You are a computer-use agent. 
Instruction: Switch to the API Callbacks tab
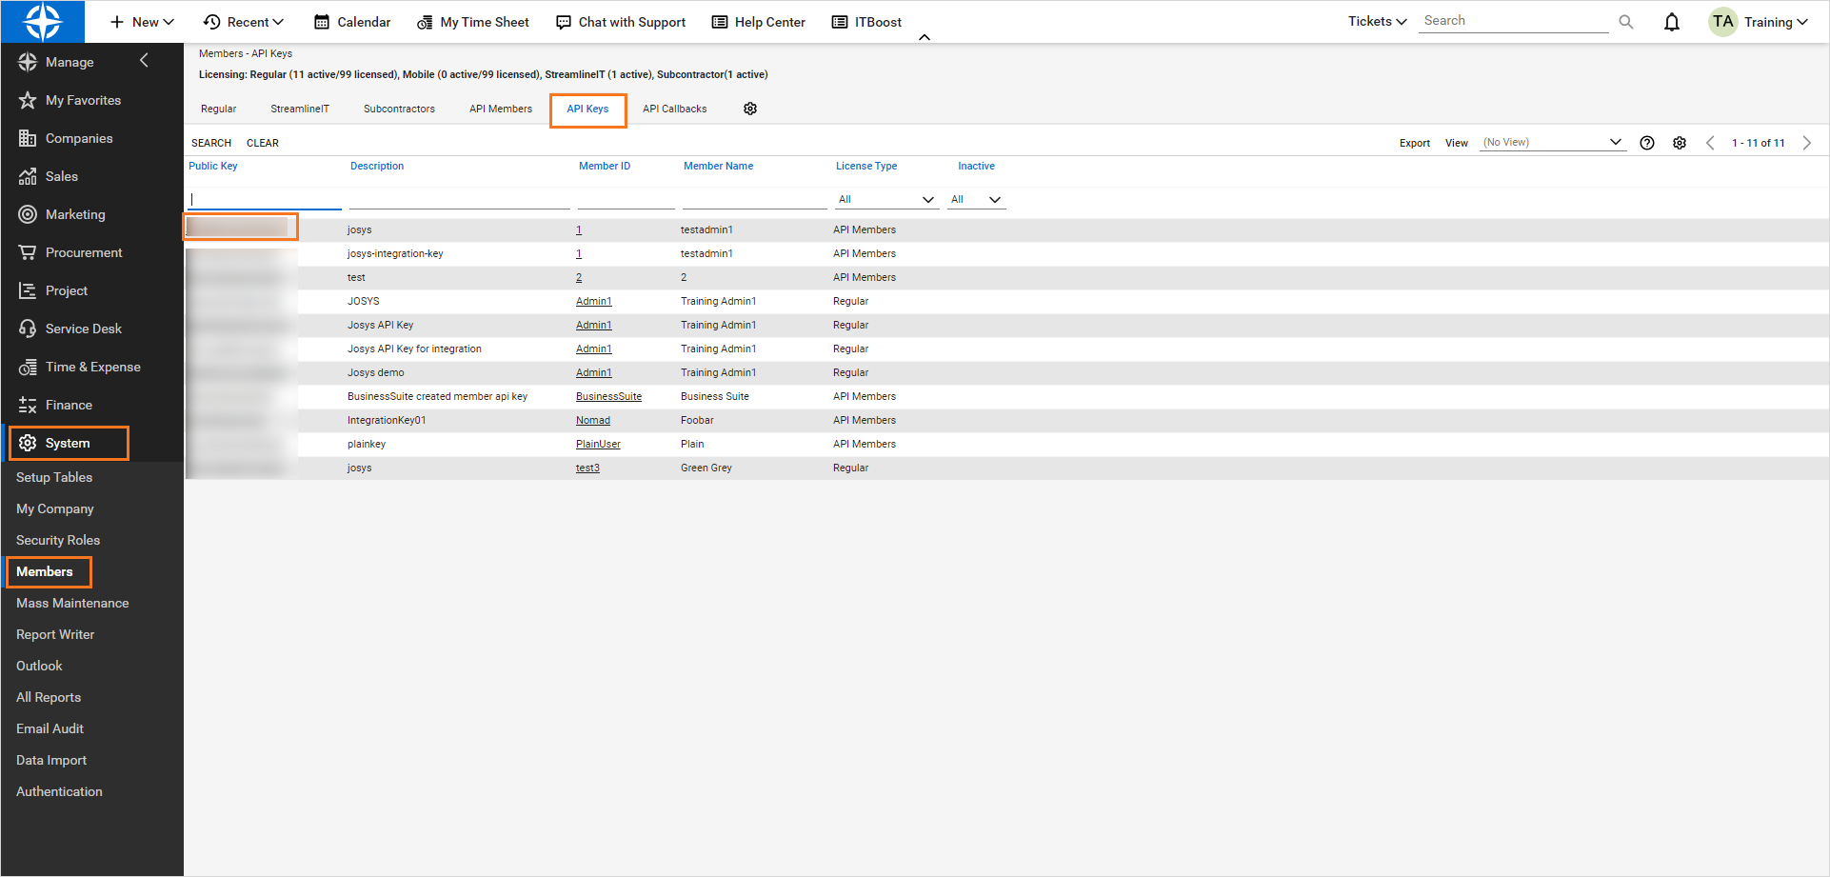[674, 109]
